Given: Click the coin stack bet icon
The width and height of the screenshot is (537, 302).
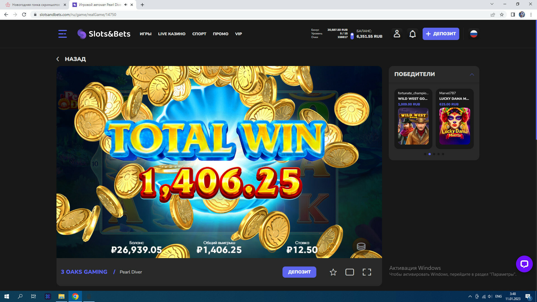Looking at the screenshot, I should pyautogui.click(x=361, y=246).
